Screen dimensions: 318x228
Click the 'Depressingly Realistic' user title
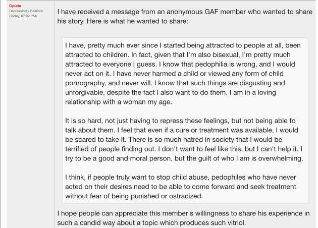pyautogui.click(x=26, y=11)
